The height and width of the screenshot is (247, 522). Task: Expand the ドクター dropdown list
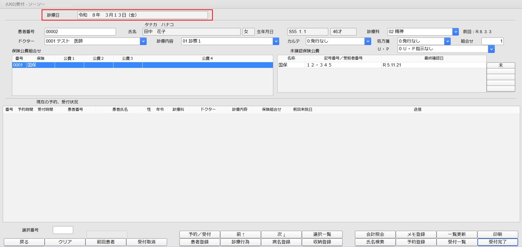click(x=143, y=41)
